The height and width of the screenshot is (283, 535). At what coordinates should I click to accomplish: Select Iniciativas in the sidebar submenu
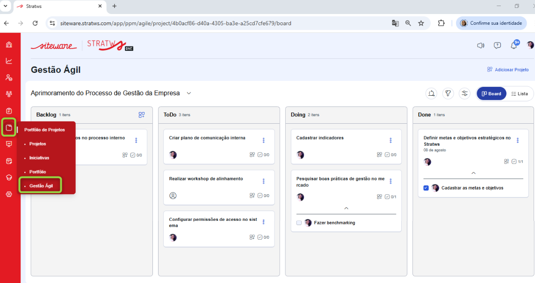coord(39,158)
